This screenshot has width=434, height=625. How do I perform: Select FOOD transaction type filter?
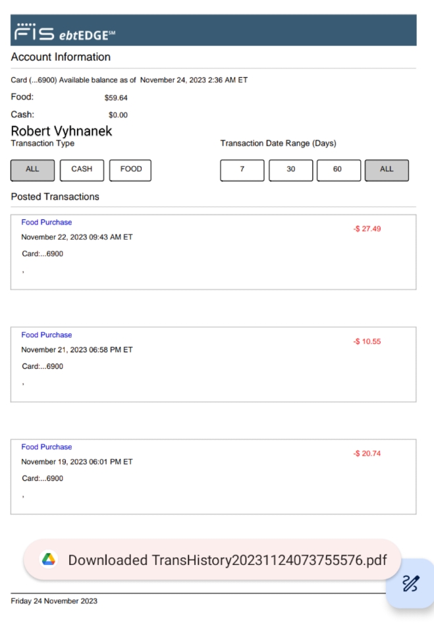pyautogui.click(x=130, y=170)
